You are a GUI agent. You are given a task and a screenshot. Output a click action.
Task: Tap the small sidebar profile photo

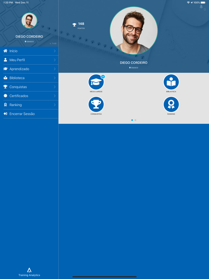click(29, 20)
